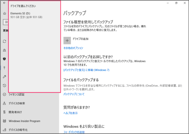The width and height of the screenshot is (189, 134).
Task: Open Windows Update via the circular arrows icon
Action: (x=4, y=41)
